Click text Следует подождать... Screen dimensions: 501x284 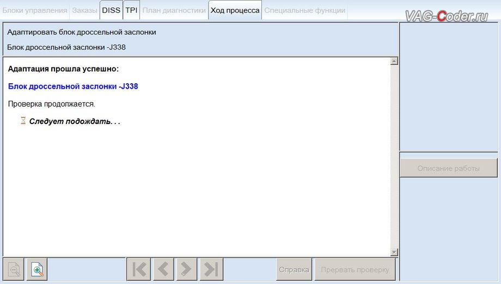pyautogui.click(x=75, y=121)
